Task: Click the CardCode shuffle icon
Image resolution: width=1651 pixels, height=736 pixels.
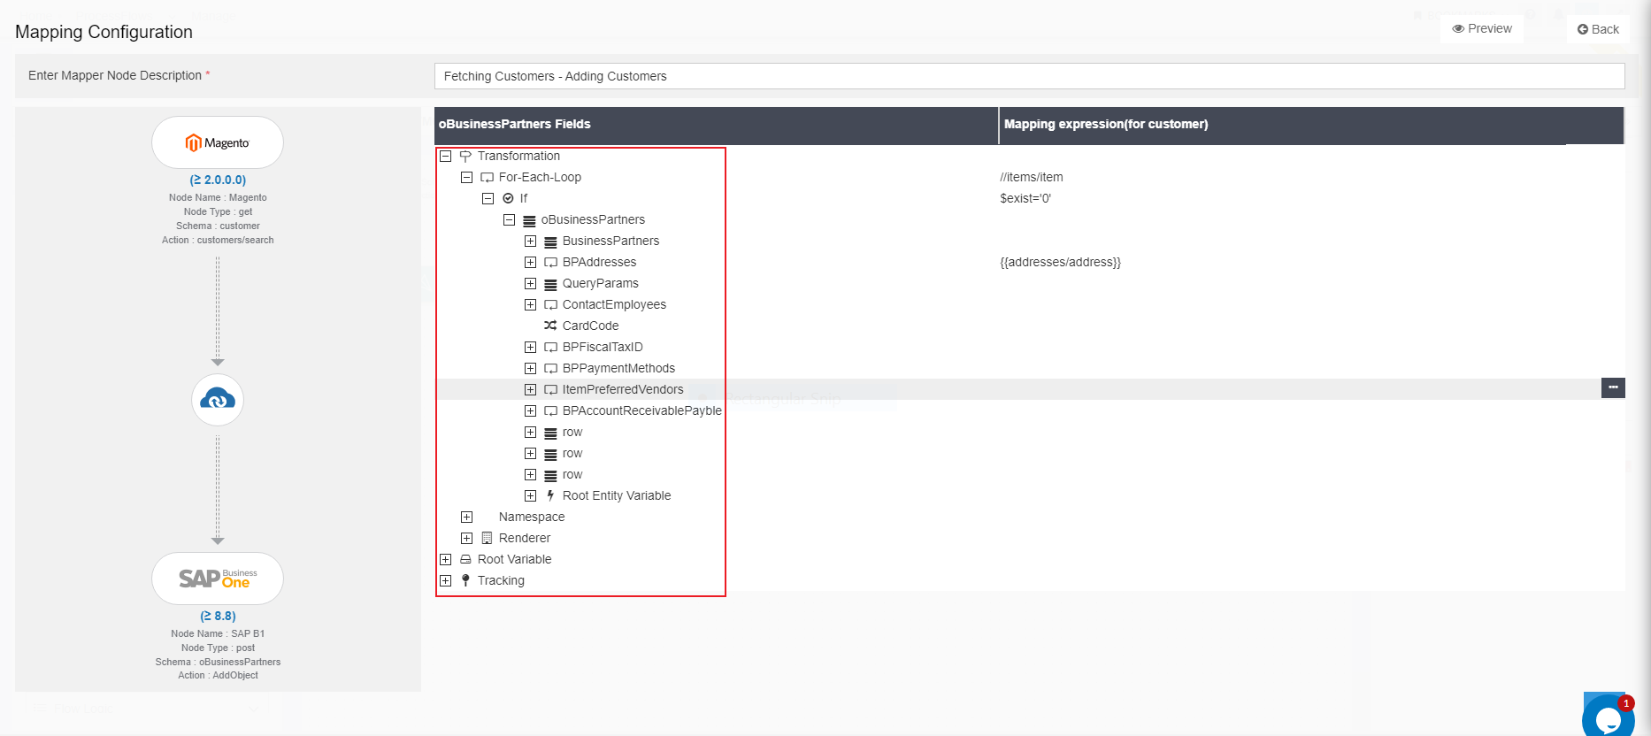Action: click(x=550, y=326)
